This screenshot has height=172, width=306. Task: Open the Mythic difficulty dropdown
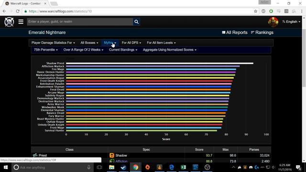[x=110, y=43]
